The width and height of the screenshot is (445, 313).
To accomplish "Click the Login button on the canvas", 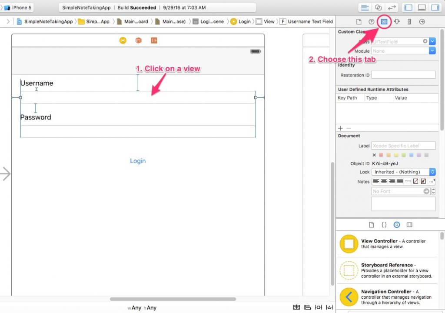I will tap(138, 161).
